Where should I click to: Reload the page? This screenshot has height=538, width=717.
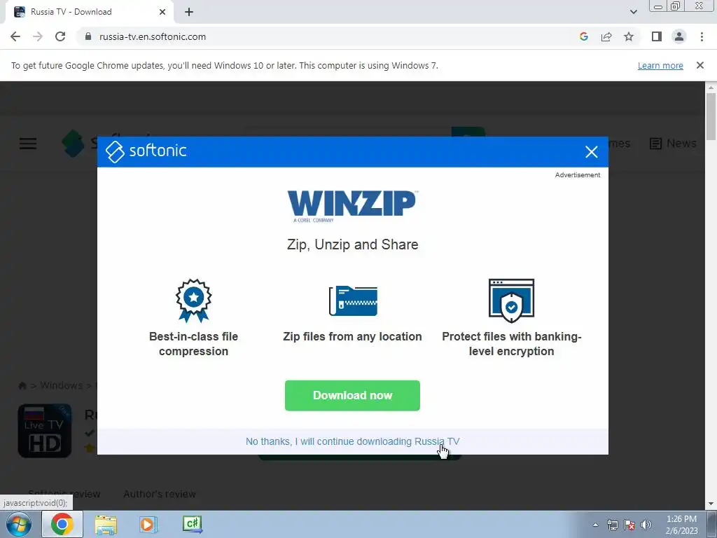click(60, 36)
